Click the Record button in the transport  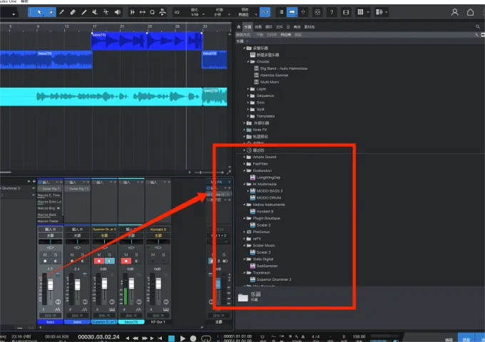tap(193, 338)
